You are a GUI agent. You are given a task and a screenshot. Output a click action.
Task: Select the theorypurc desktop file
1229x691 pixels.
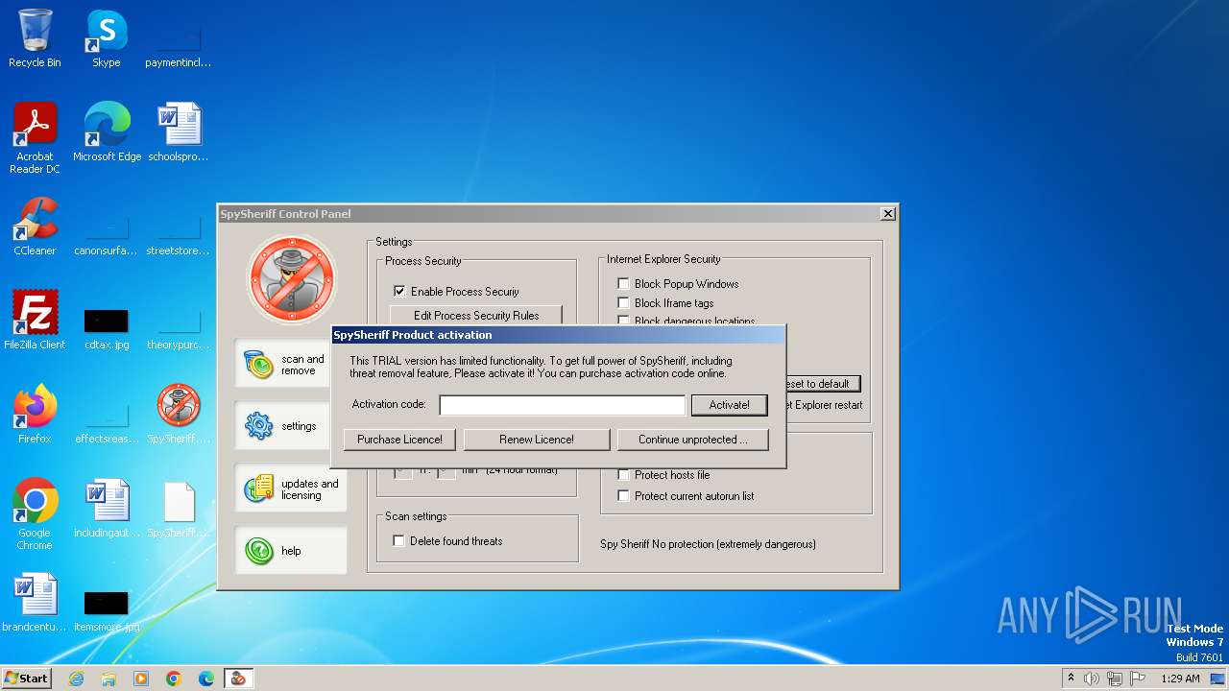(x=178, y=330)
